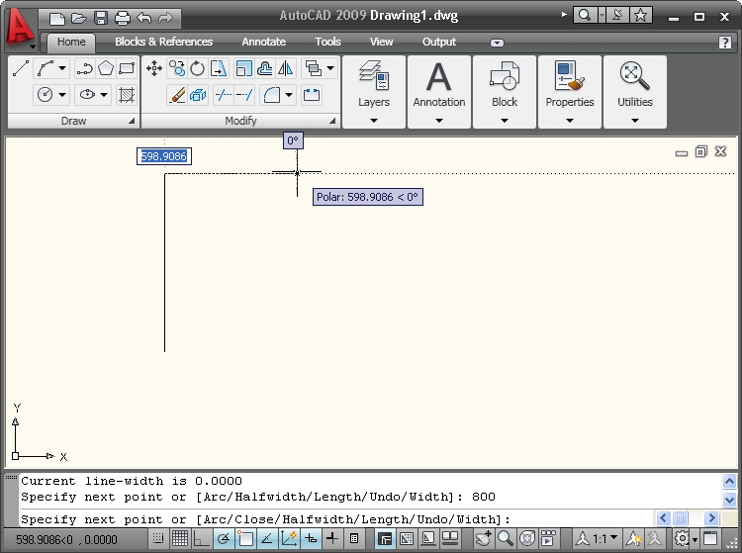Image resolution: width=742 pixels, height=553 pixels.
Task: Select the Arc tool
Action: pos(46,68)
